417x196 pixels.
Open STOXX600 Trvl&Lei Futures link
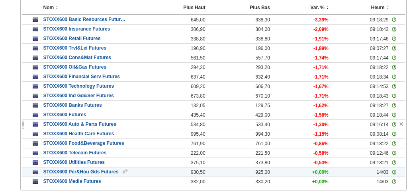point(74,48)
